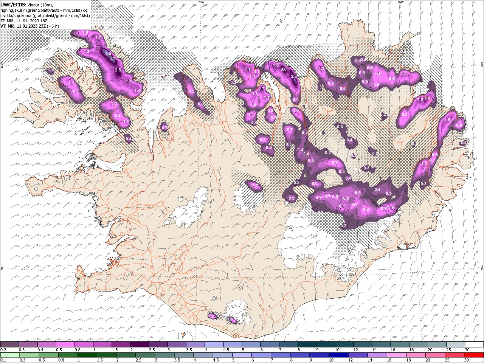Click the 2.0 snowfall value in the east
The height and width of the screenshot is (363, 484).
427,98
